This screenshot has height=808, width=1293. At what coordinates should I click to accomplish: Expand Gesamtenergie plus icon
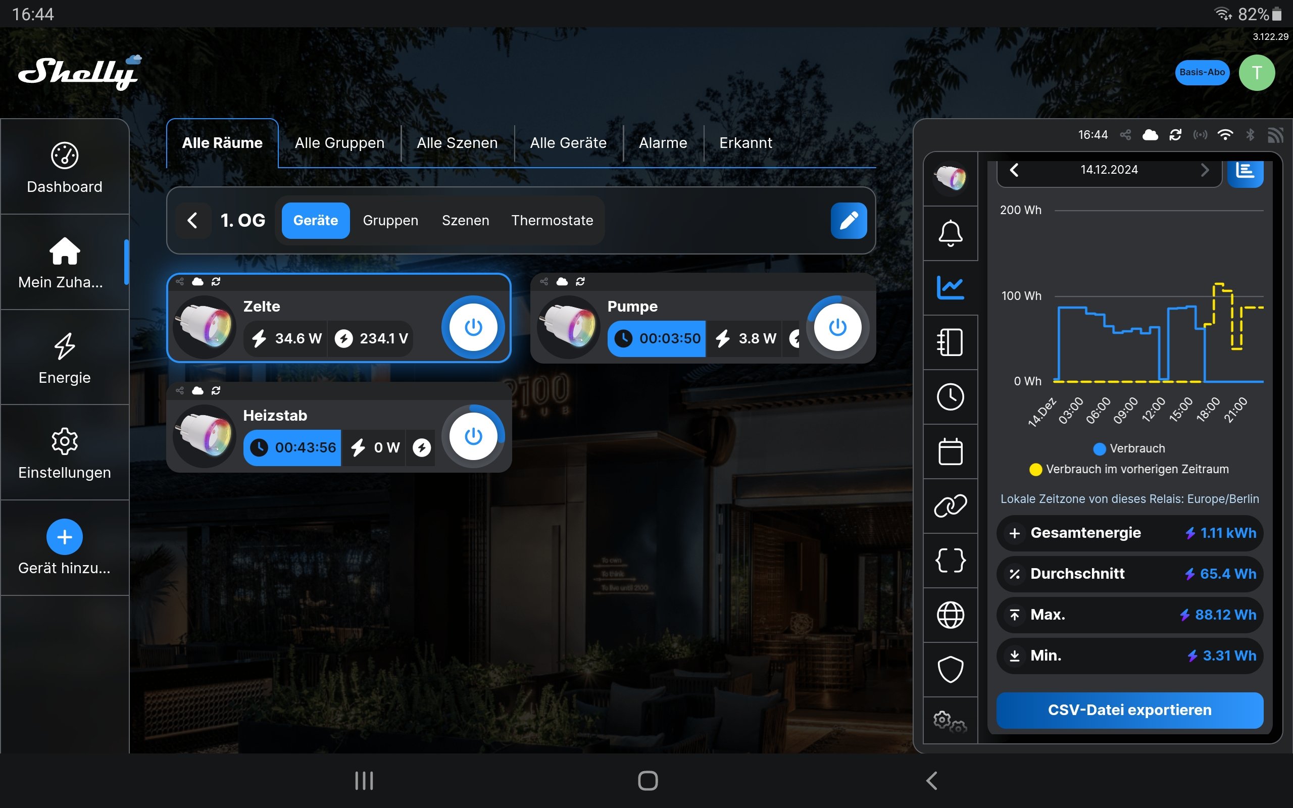(1015, 533)
